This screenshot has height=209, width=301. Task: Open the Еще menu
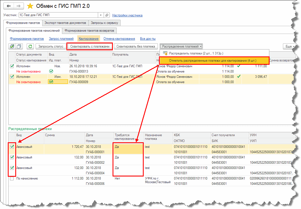tap(289, 46)
